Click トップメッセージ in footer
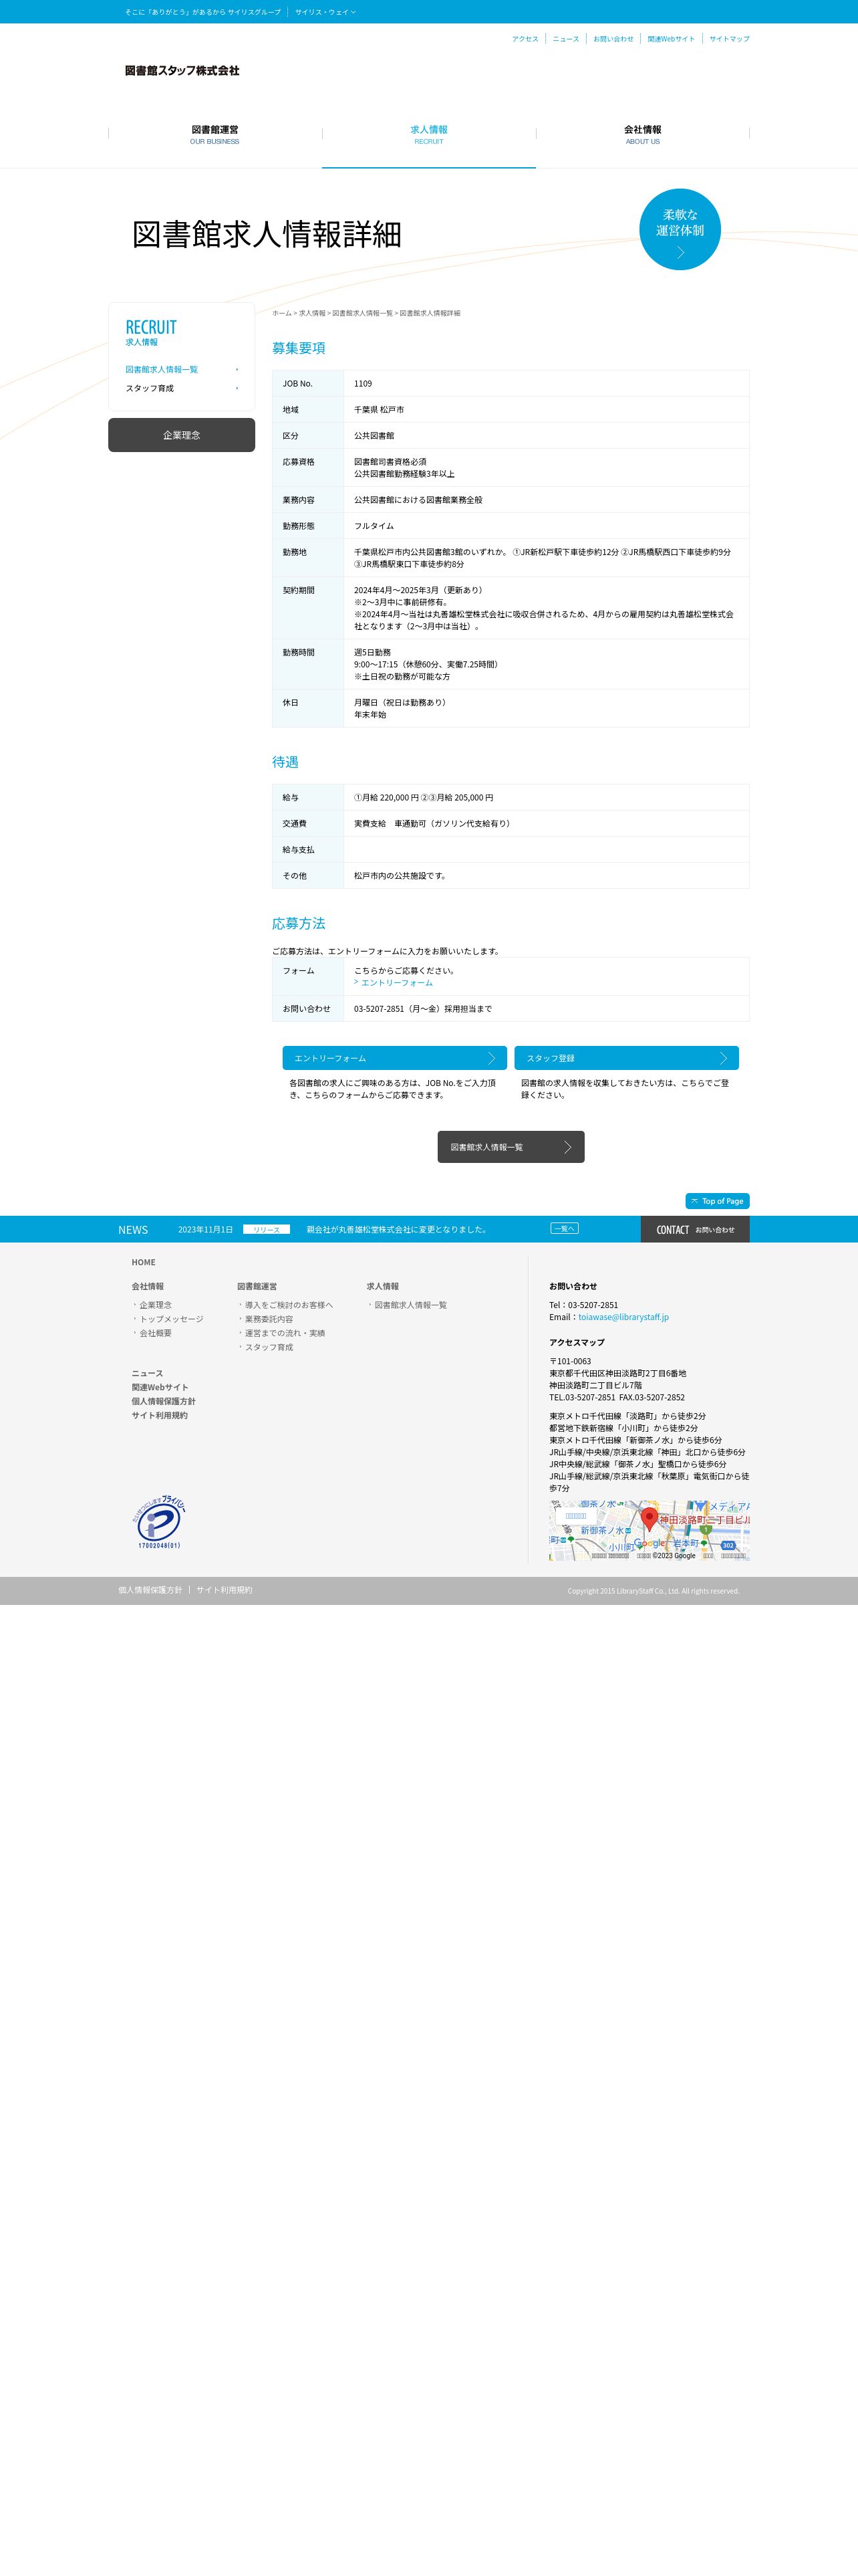Screen dimensions: 858x2576 click(171, 1319)
